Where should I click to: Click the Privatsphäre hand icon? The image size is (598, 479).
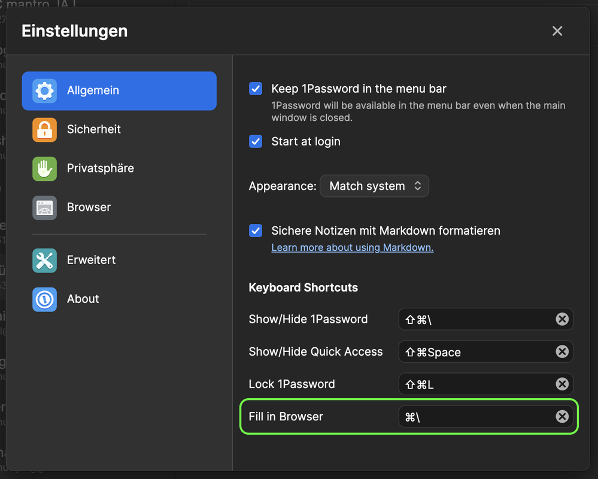click(45, 169)
